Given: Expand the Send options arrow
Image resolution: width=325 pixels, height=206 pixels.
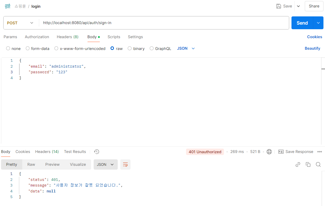Looking at the screenshot, I should tap(318, 23).
